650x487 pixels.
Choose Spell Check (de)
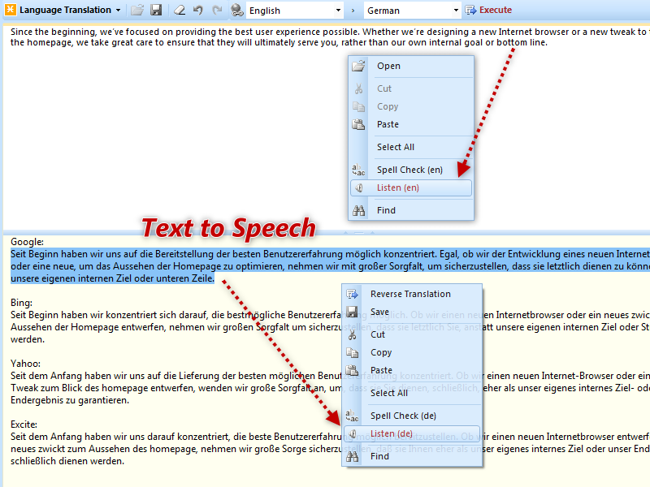pos(412,416)
